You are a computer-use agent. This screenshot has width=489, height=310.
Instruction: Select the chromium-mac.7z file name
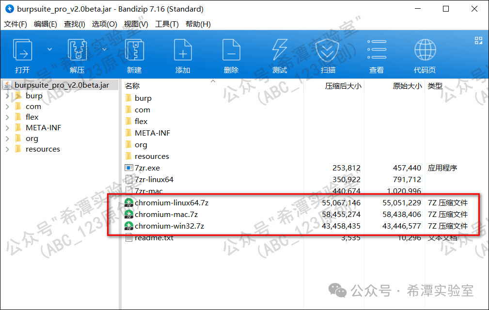coord(166,215)
